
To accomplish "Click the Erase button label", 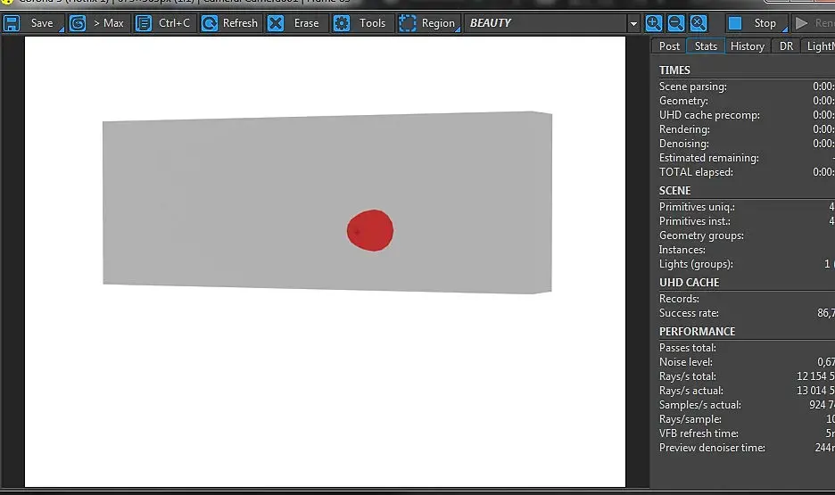I will click(x=306, y=23).
